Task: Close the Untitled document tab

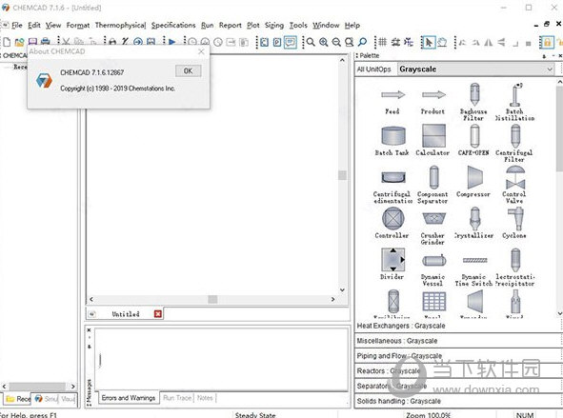Action: (157, 314)
